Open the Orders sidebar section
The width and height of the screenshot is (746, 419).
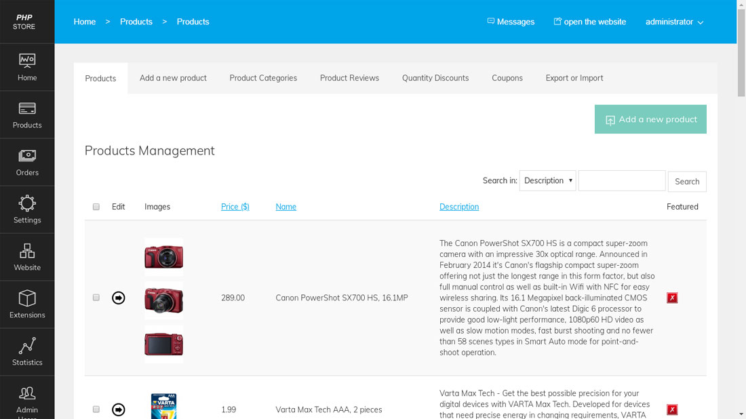[x=27, y=162]
